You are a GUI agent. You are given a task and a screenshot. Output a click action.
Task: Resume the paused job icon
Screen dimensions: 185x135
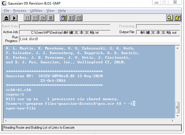43,18
